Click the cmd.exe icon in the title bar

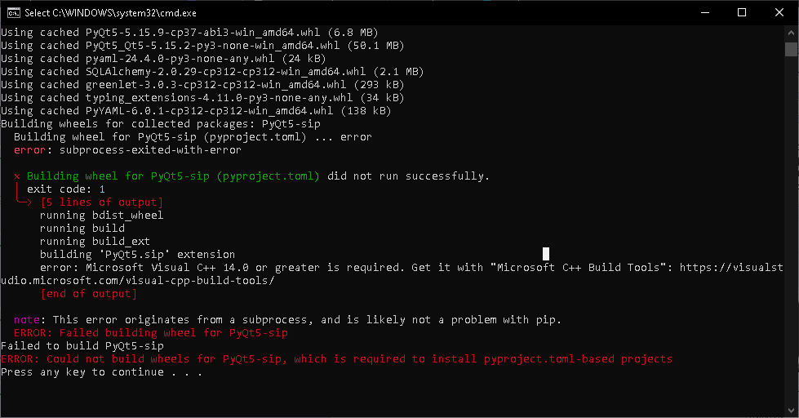[11, 12]
